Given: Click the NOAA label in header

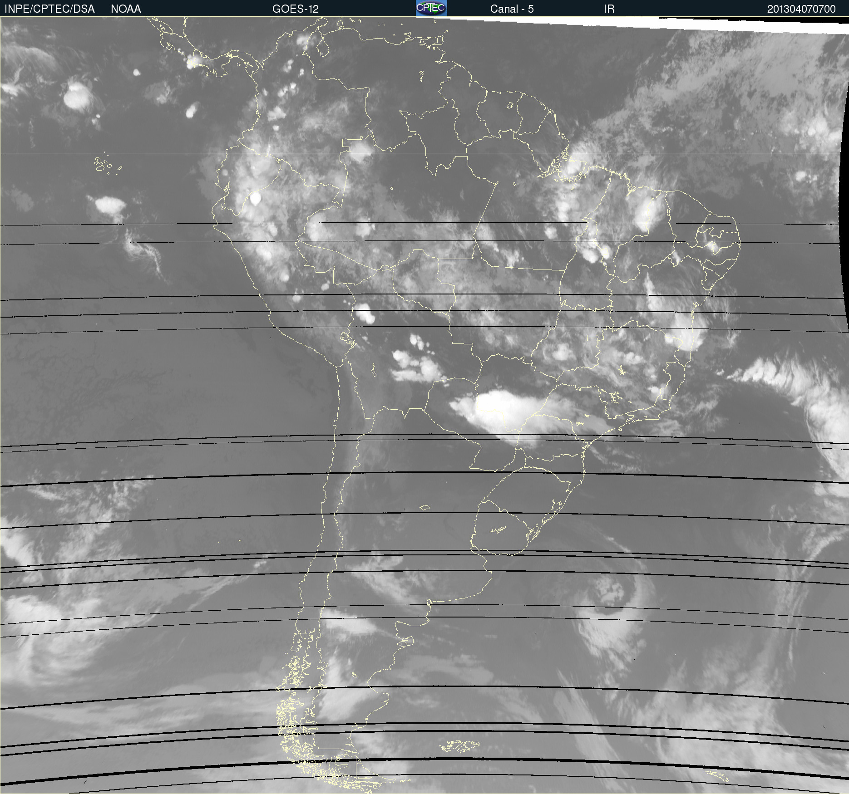Looking at the screenshot, I should (x=126, y=9).
